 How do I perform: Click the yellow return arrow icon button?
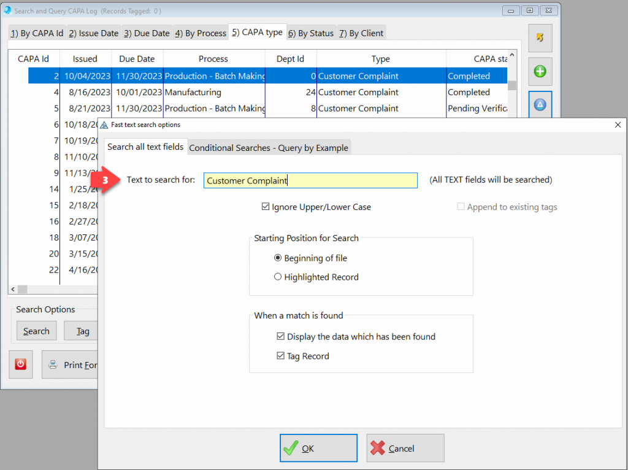pos(540,38)
